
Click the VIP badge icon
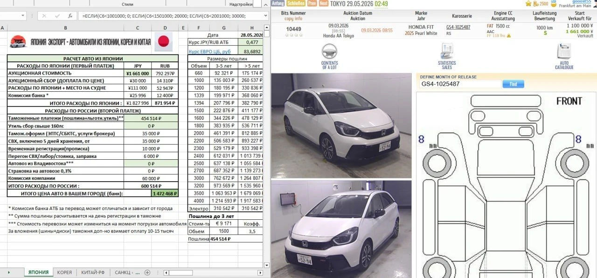554,3
